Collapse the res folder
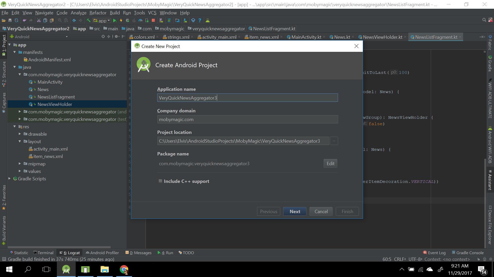This screenshot has height=277, width=494. (15, 126)
